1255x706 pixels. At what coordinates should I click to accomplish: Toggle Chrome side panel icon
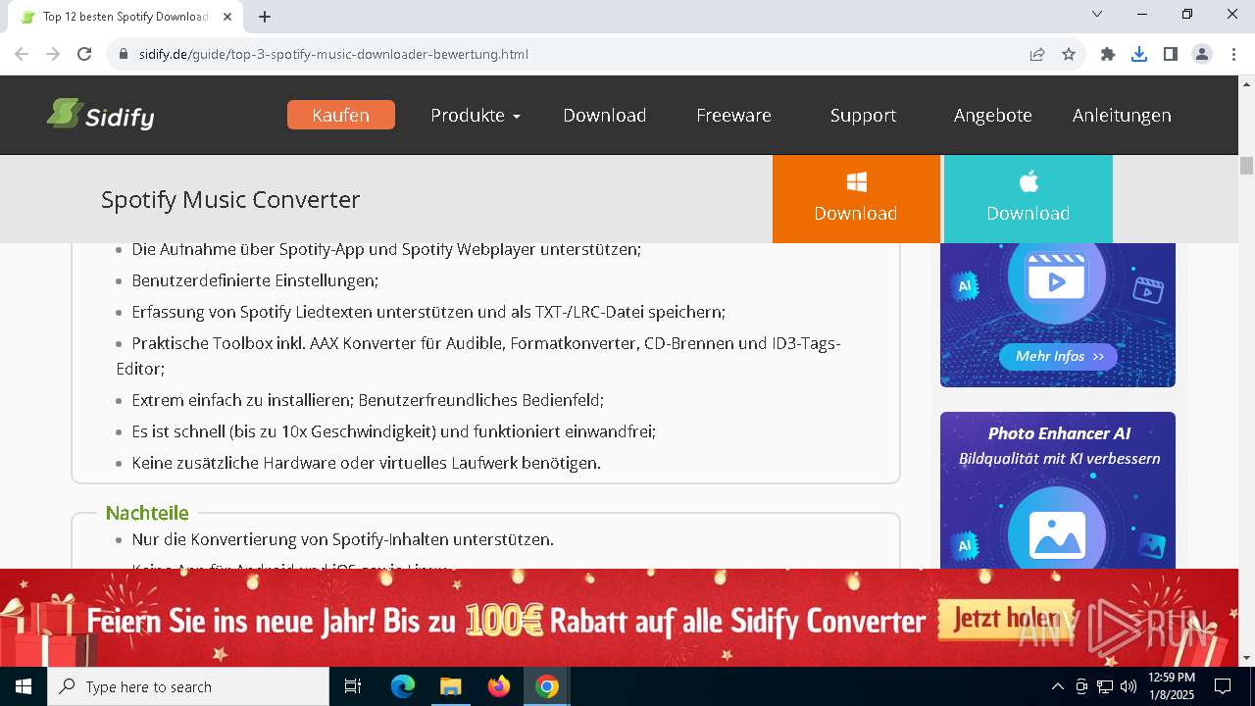click(x=1171, y=54)
